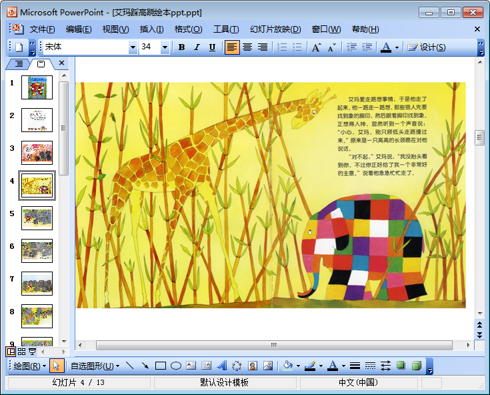Toggle bulleted list formatting
490x395 pixels.
tap(297, 47)
